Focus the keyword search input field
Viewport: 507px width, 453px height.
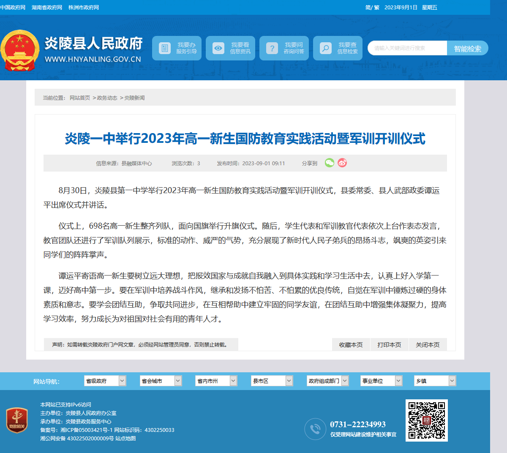pyautogui.click(x=407, y=48)
